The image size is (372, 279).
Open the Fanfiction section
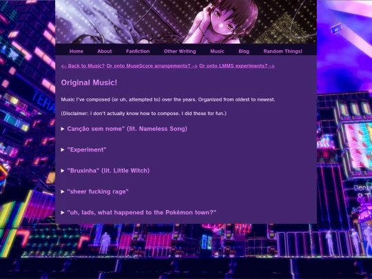[x=138, y=51]
